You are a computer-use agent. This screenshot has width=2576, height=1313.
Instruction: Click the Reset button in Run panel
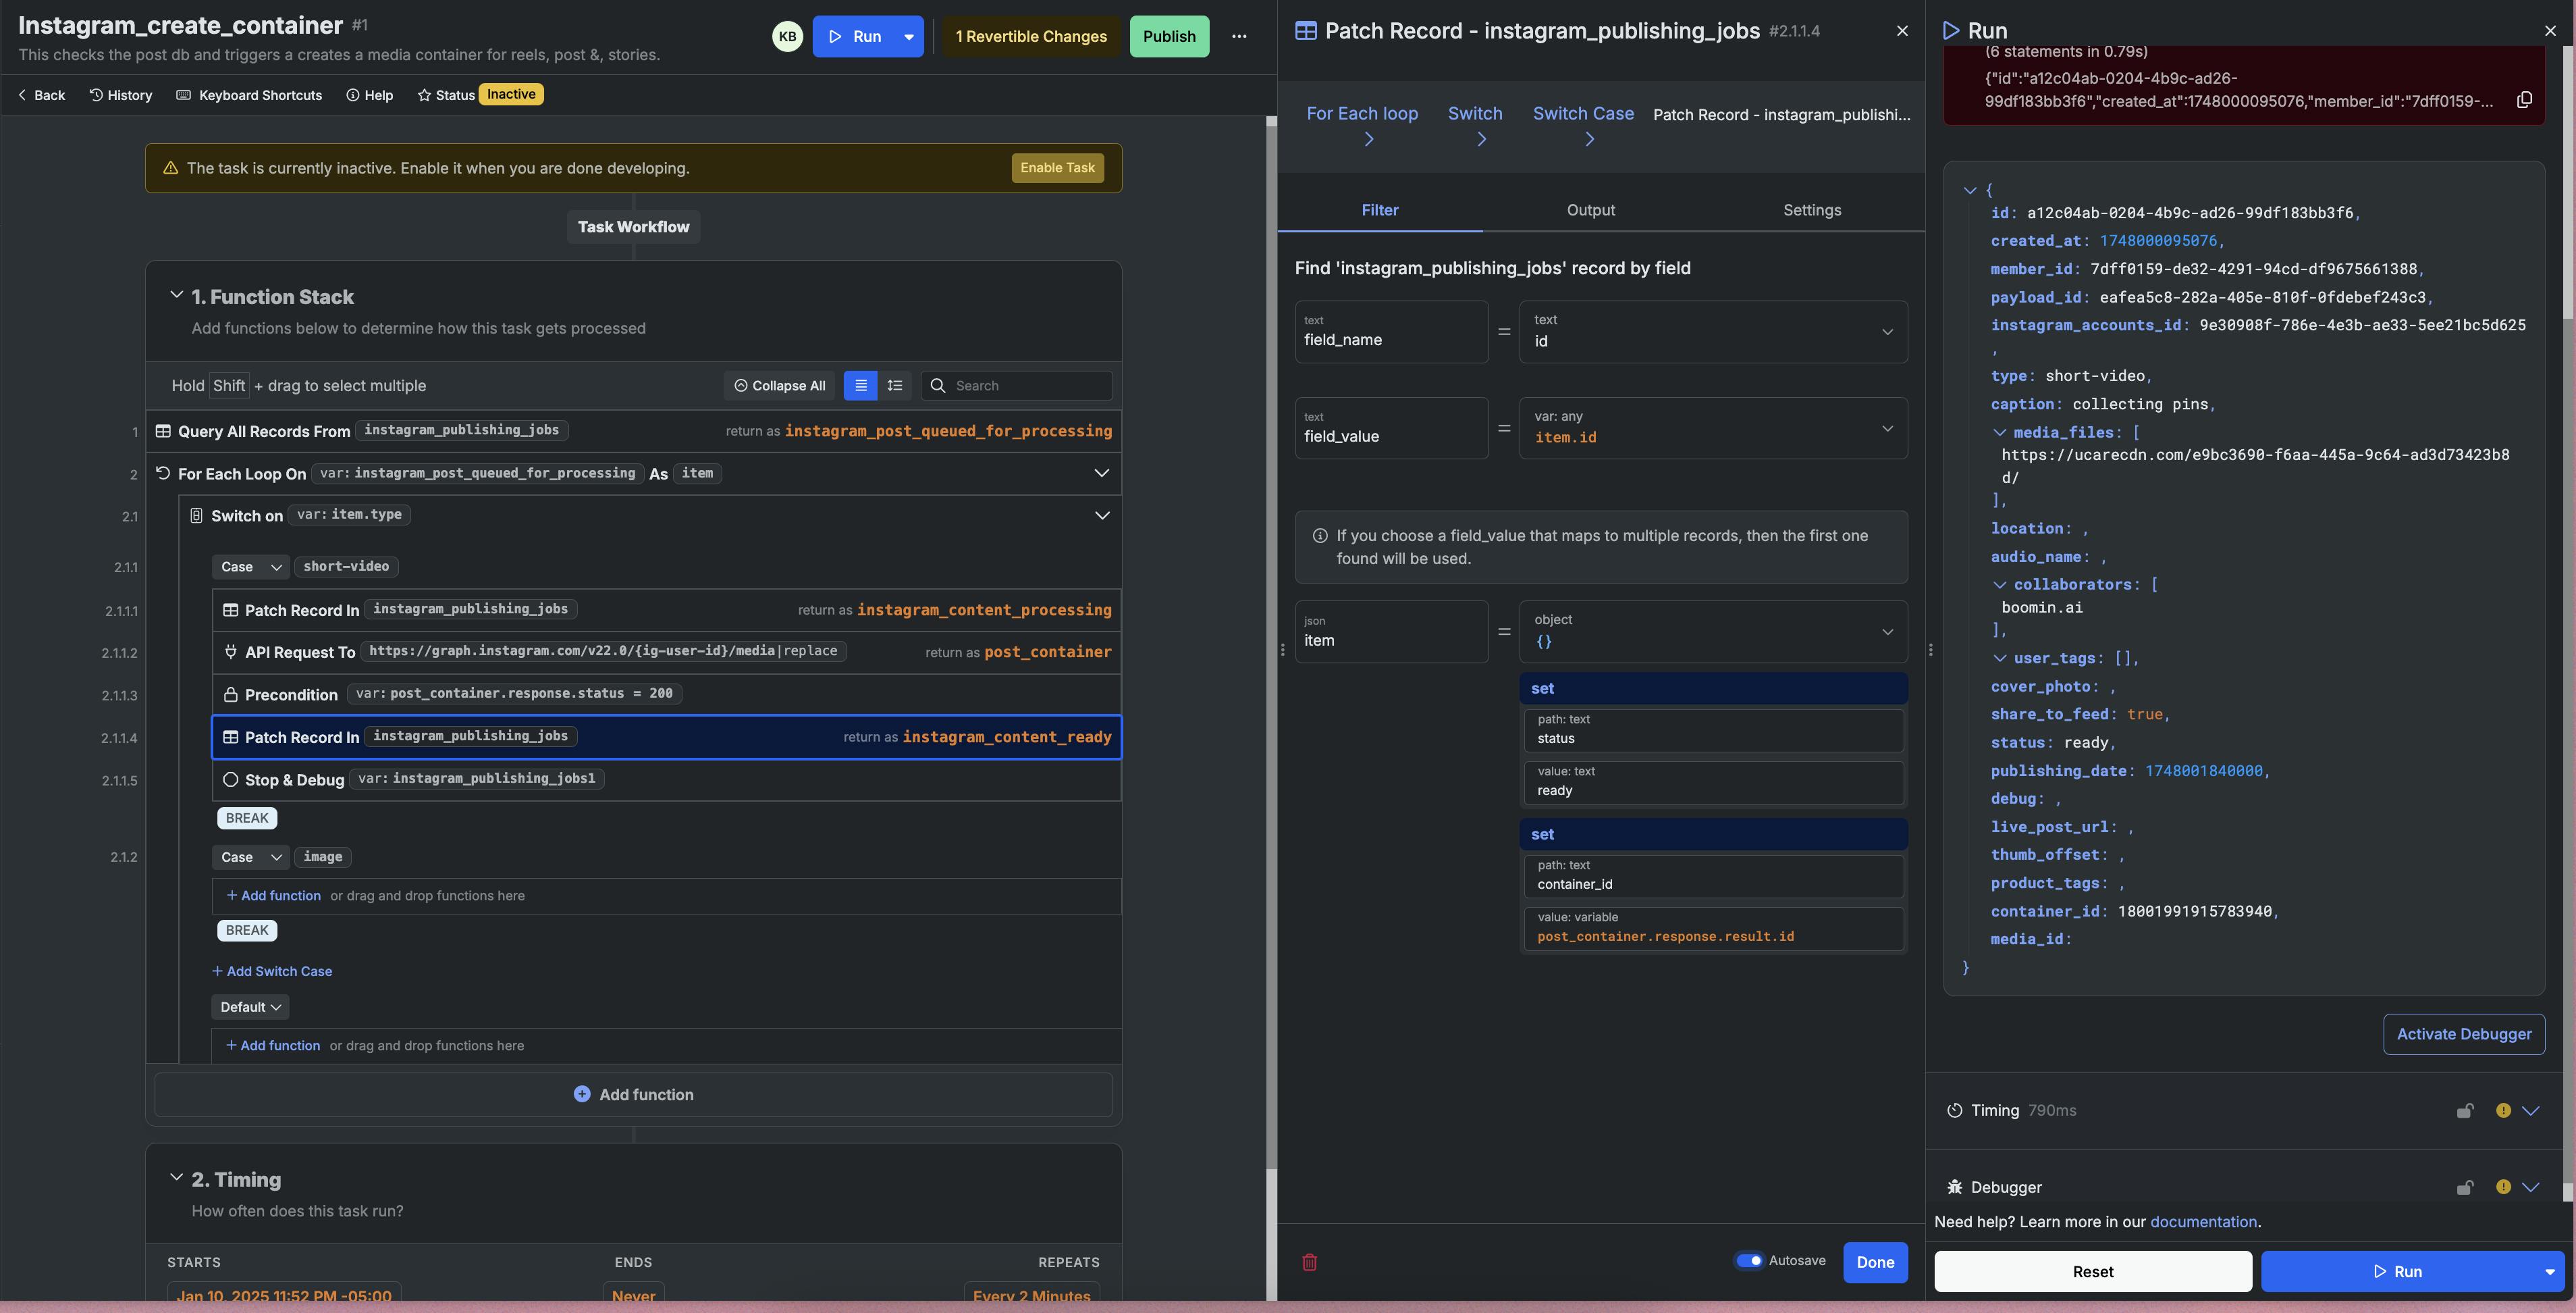[2092, 1271]
